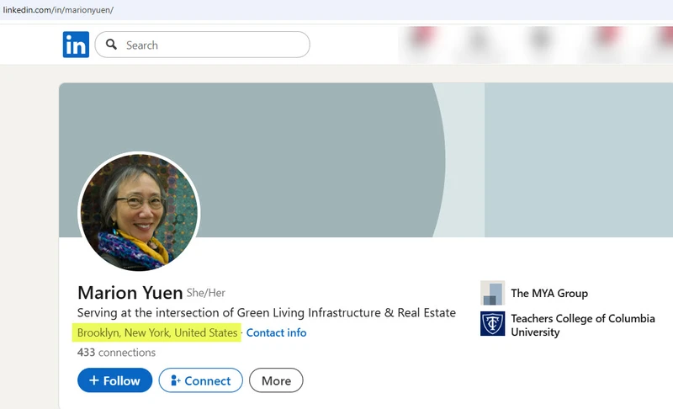Click the LinkedIn logo home icon
The width and height of the screenshot is (673, 409).
(x=76, y=45)
